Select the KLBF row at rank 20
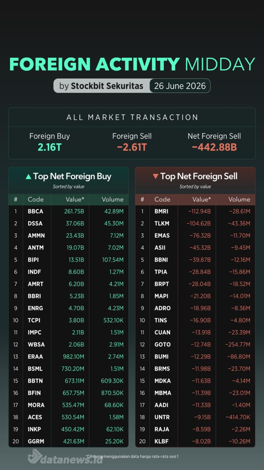This screenshot has height=470, width=264. 195,441
